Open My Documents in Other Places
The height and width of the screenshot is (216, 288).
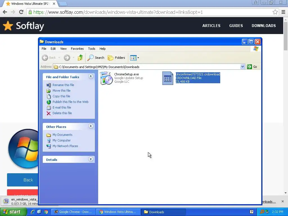point(62,135)
